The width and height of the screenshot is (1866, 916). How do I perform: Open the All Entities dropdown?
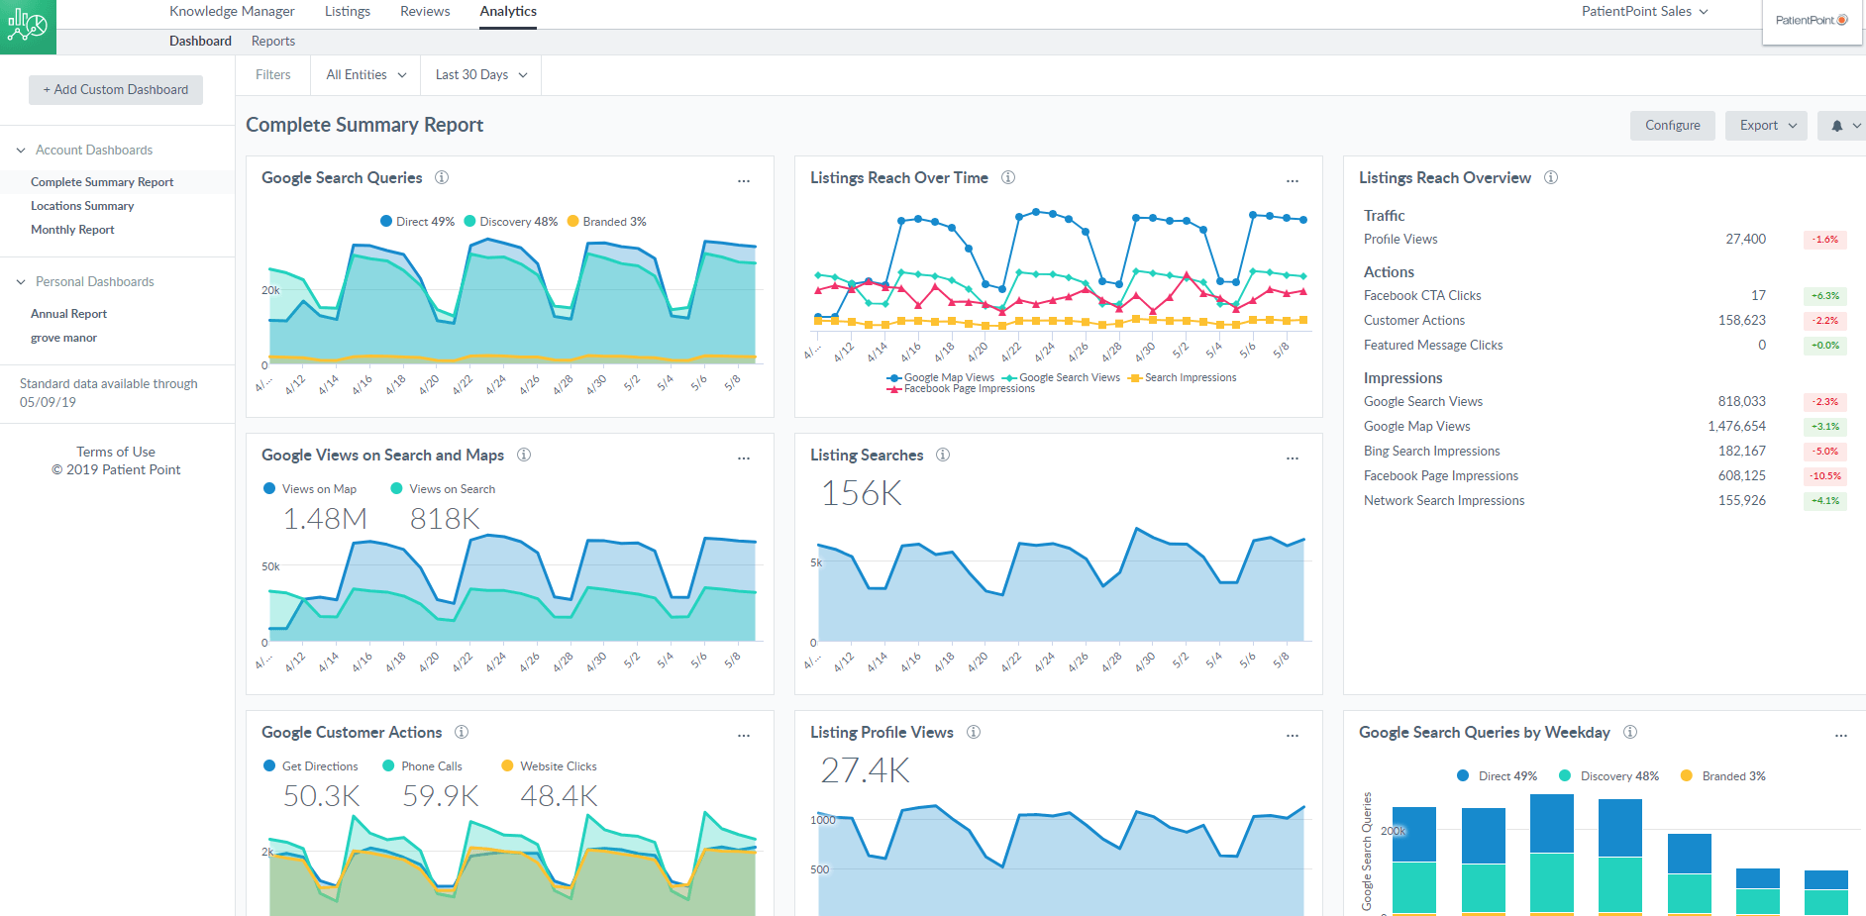coord(365,75)
